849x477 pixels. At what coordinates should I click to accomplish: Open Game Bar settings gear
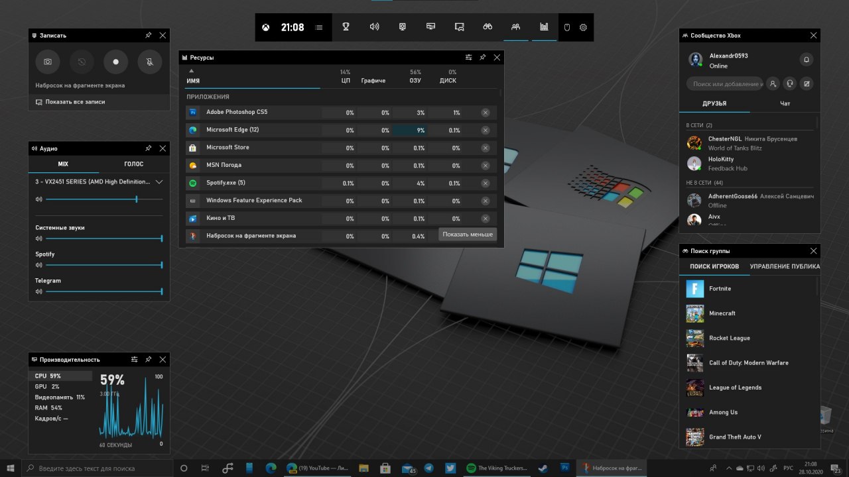coord(583,27)
